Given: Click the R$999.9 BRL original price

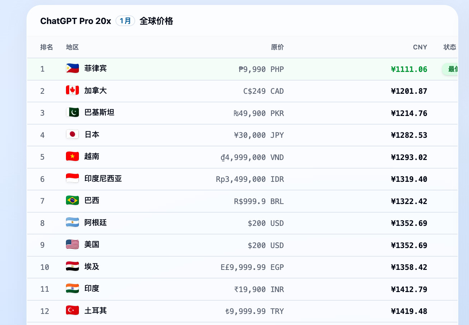Looking at the screenshot, I should (x=259, y=201).
